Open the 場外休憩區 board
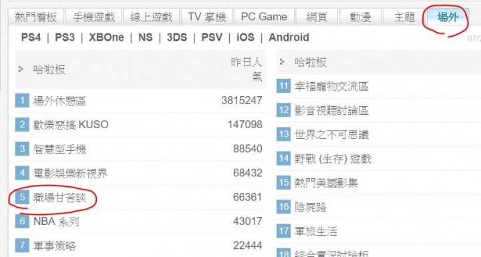This screenshot has height=257, width=481. pos(59,101)
